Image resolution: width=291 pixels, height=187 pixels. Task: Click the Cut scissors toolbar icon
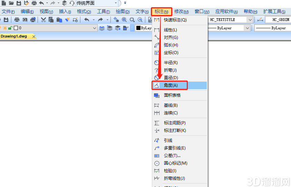pos(43,20)
